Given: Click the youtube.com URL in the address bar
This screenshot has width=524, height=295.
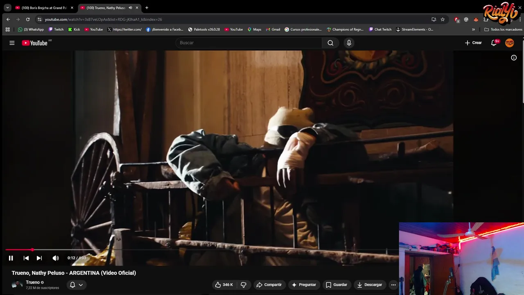Looking at the screenshot, I should pos(103,19).
